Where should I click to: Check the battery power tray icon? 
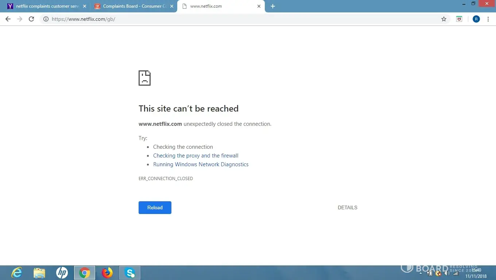pos(430,273)
